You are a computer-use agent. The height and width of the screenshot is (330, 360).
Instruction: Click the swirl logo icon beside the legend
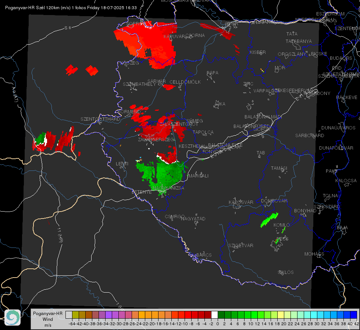tap(13, 318)
